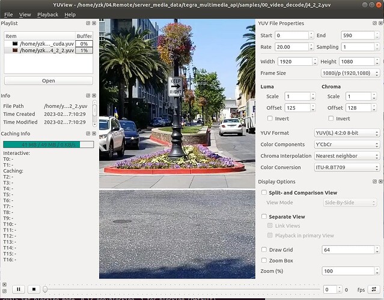
Task: Open the View Mode Side-By-Side dropdown
Action: tap(350, 202)
